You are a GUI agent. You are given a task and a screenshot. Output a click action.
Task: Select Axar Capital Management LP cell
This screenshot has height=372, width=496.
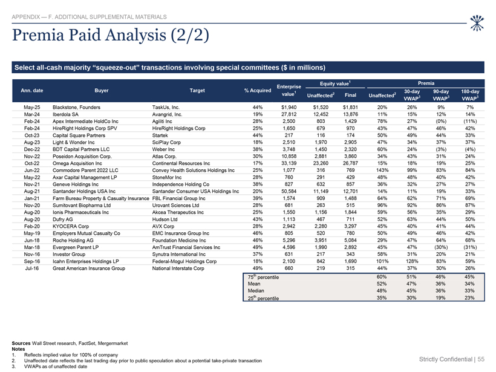pos(85,177)
